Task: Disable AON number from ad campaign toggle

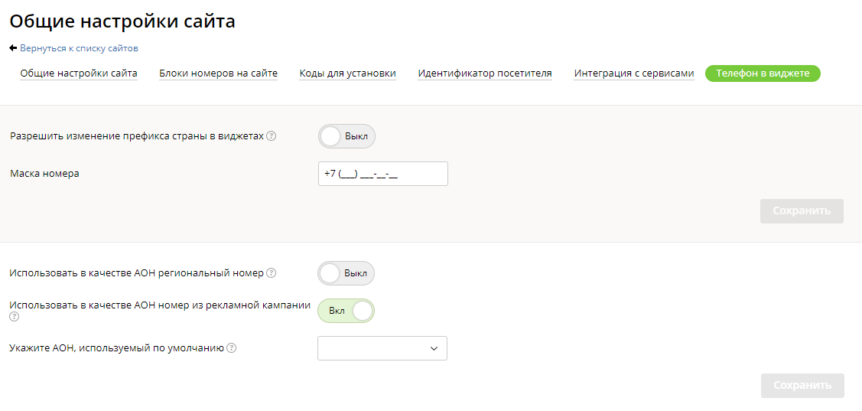Action: point(346,311)
